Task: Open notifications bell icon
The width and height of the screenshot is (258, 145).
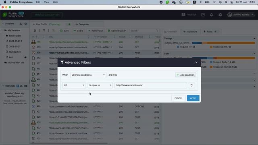Action: (211, 14)
